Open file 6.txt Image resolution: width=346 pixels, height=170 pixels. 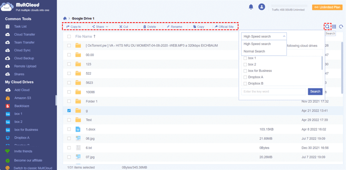(89, 147)
